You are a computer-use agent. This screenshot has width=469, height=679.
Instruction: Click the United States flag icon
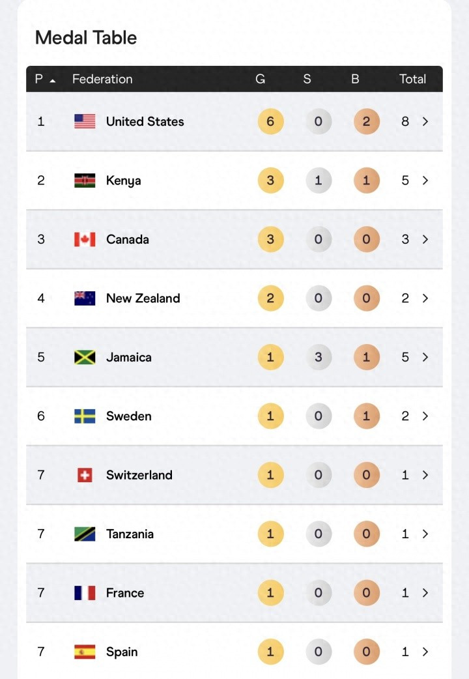85,121
